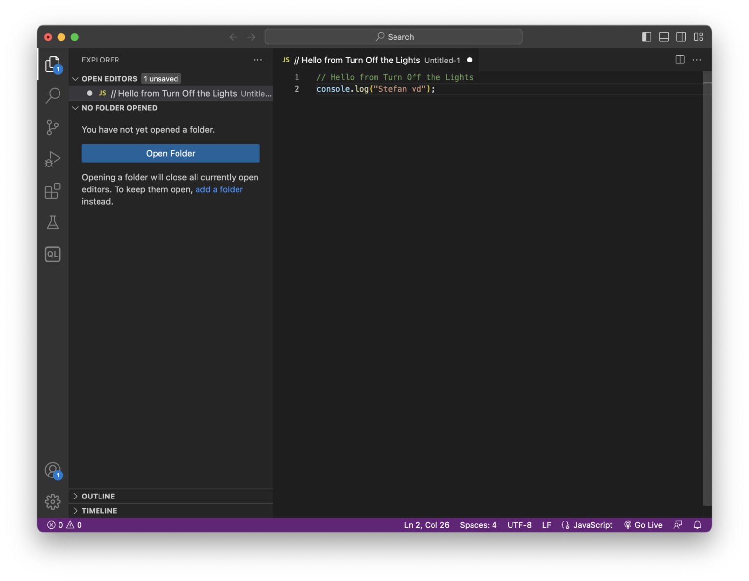Screen dimensions: 749x581
Task: Open the Extensions view
Action: point(53,191)
